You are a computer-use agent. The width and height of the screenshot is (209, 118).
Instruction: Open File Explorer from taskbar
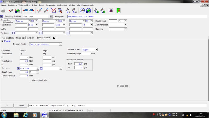pyautogui.click(x=16, y=115)
